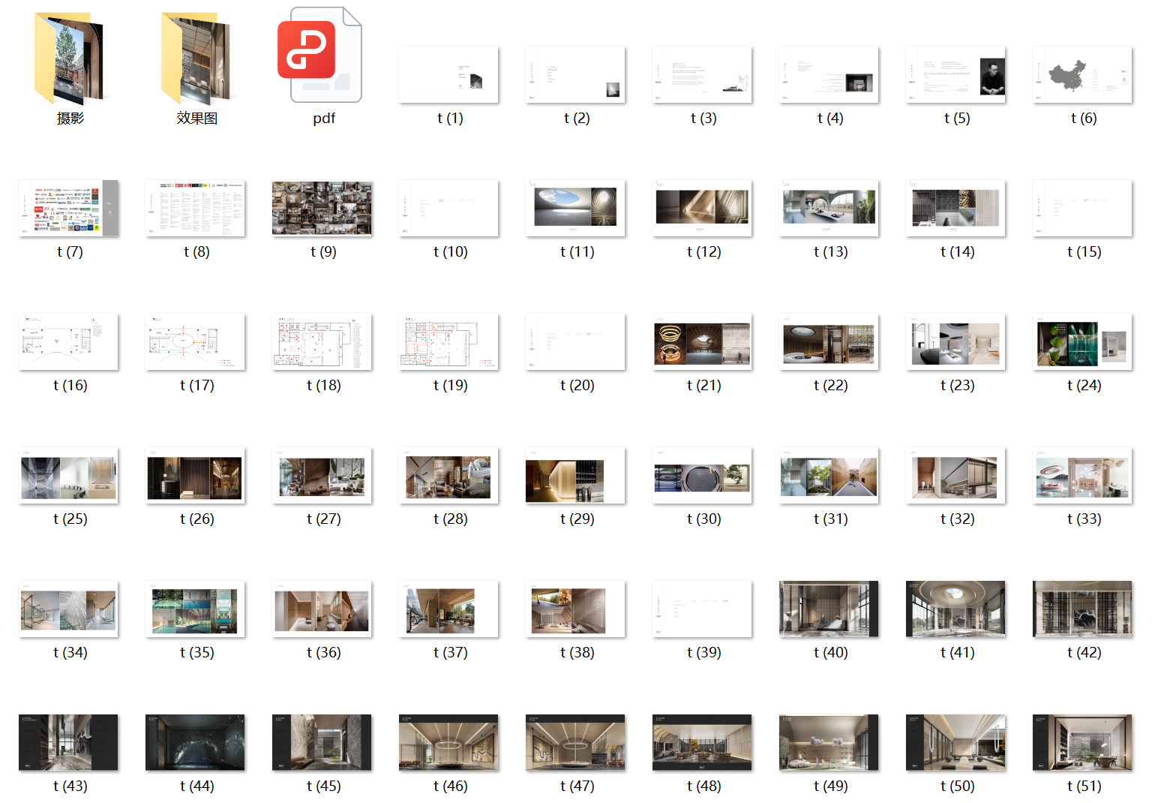Select the t (33) pink interior thumbnail
1152x803 pixels.
1082,476
